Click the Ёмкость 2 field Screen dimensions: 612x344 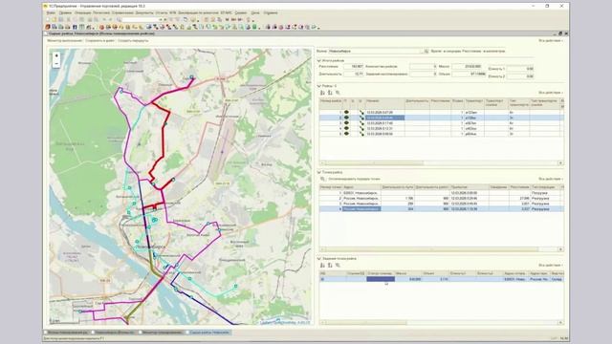[x=520, y=76]
